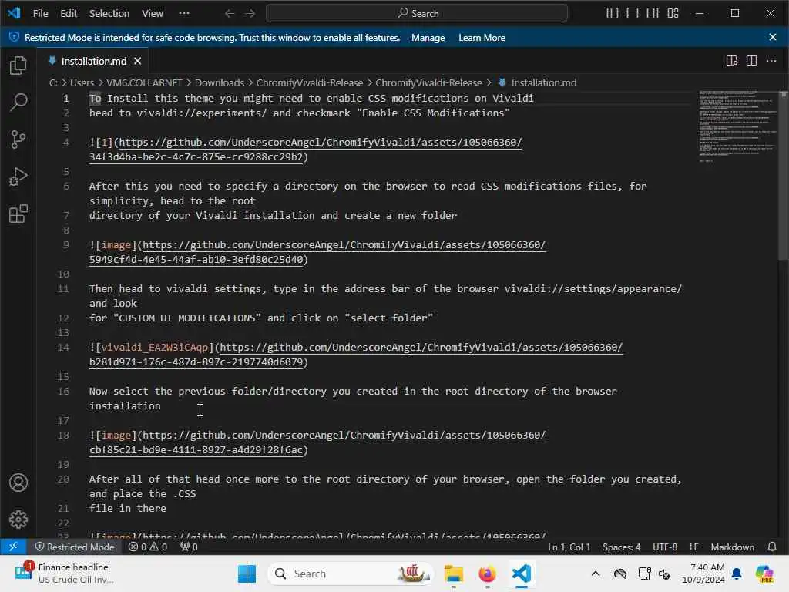Image resolution: width=789 pixels, height=592 pixels.
Task: Close the Installation.md tab
Action: [x=137, y=61]
